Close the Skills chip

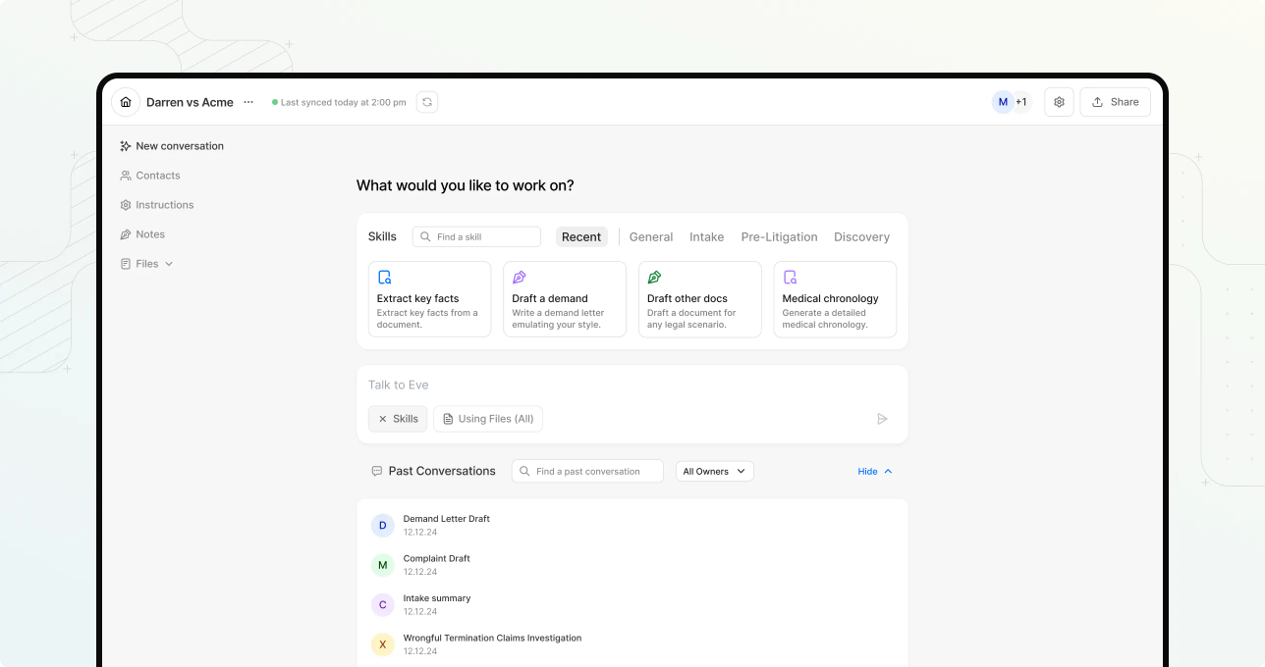pos(383,419)
